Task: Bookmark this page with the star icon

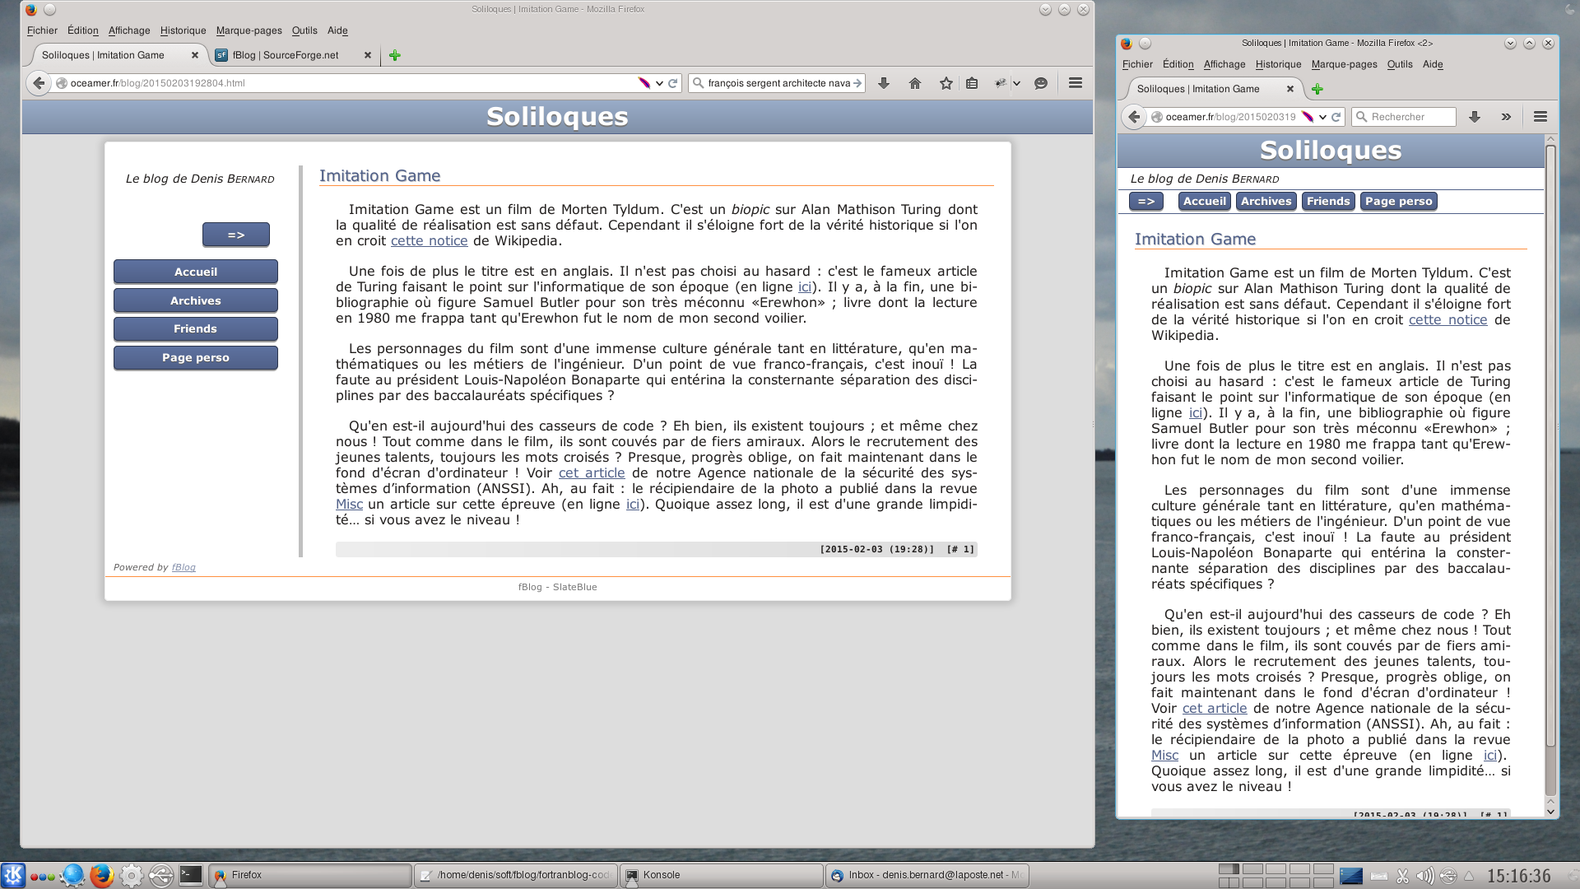Action: pos(946,82)
